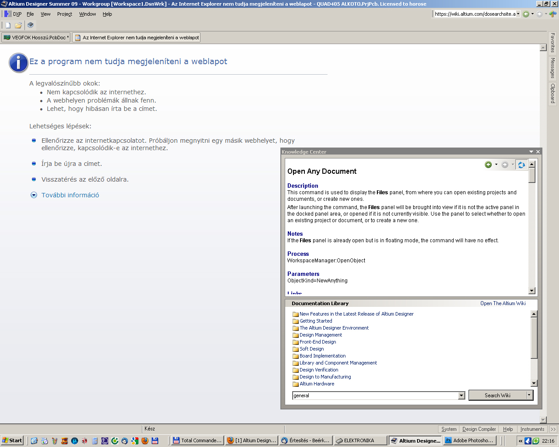This screenshot has height=447, width=559.
Task: Open the Messages side panel tab
Action: coord(552,68)
